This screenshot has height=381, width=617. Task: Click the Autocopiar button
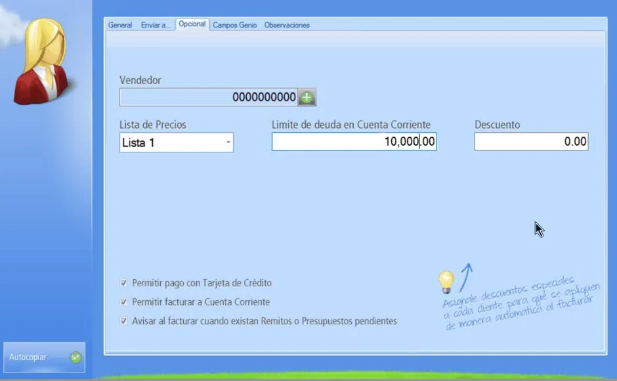click(44, 357)
